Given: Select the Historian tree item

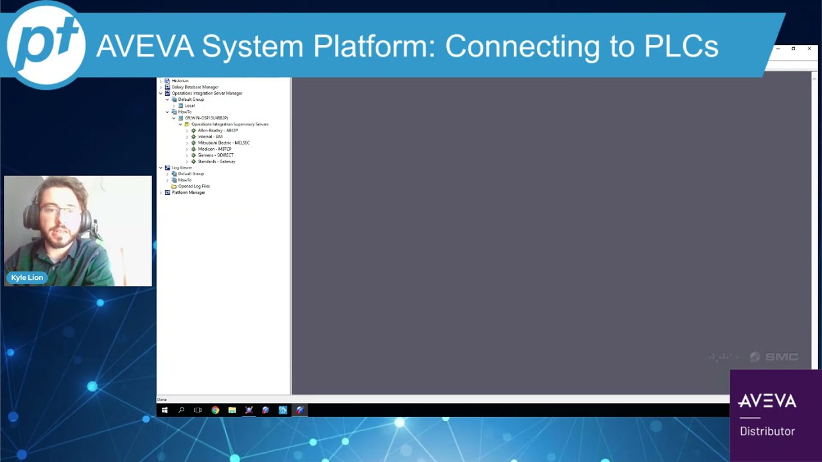Looking at the screenshot, I should pos(180,81).
